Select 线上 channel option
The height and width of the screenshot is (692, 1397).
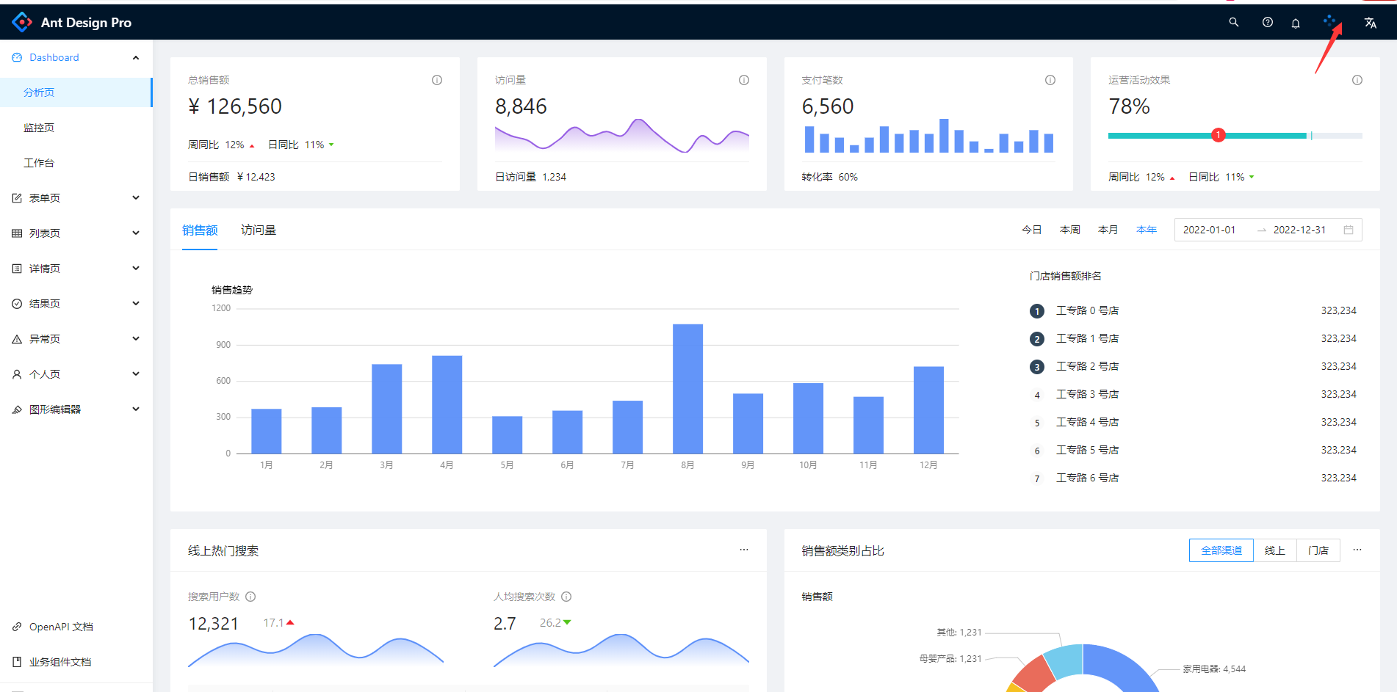tap(1275, 550)
